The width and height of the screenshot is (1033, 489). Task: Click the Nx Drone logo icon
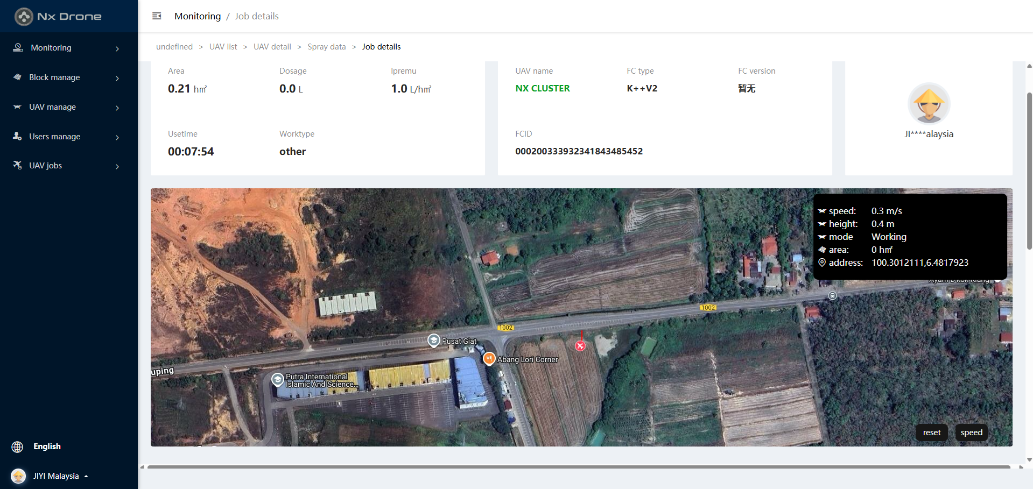tap(24, 17)
